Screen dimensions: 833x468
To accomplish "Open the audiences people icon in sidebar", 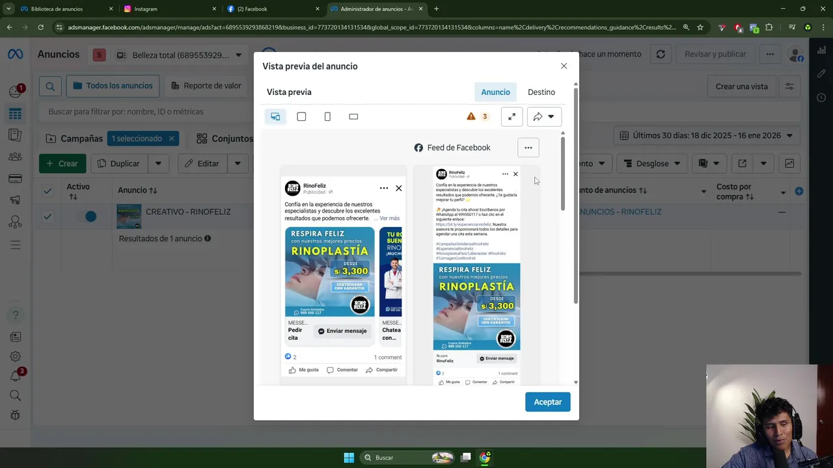I will pyautogui.click(x=15, y=157).
